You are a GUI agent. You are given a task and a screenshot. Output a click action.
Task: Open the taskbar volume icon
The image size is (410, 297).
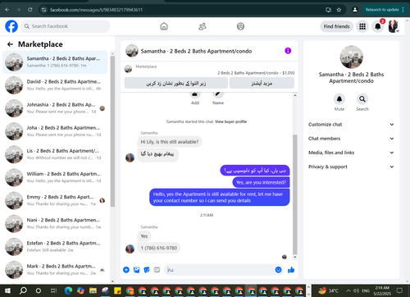[x=356, y=290]
